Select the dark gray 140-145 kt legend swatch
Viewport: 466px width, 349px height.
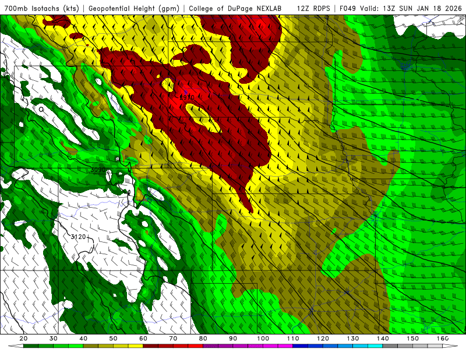390,346
